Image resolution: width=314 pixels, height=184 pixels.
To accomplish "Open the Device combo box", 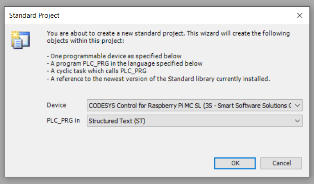I will (194, 105).
